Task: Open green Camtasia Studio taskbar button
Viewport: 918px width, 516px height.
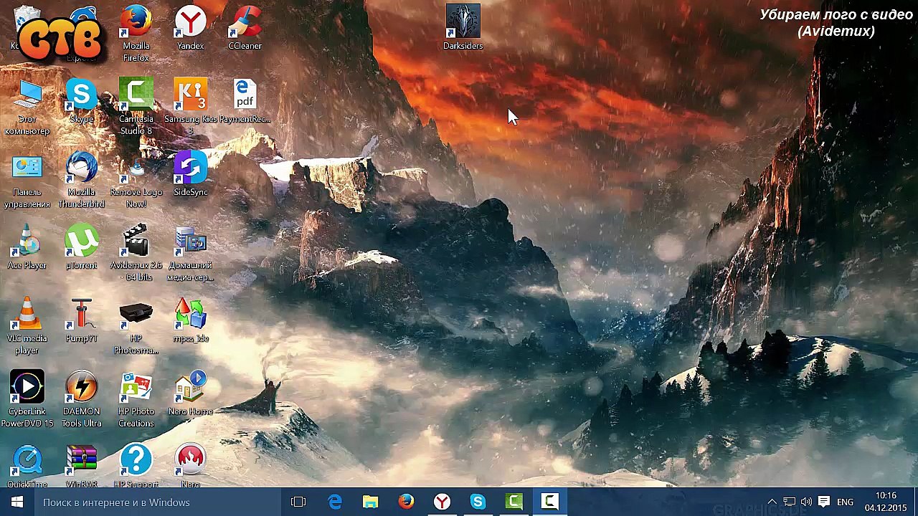Action: pyautogui.click(x=514, y=502)
